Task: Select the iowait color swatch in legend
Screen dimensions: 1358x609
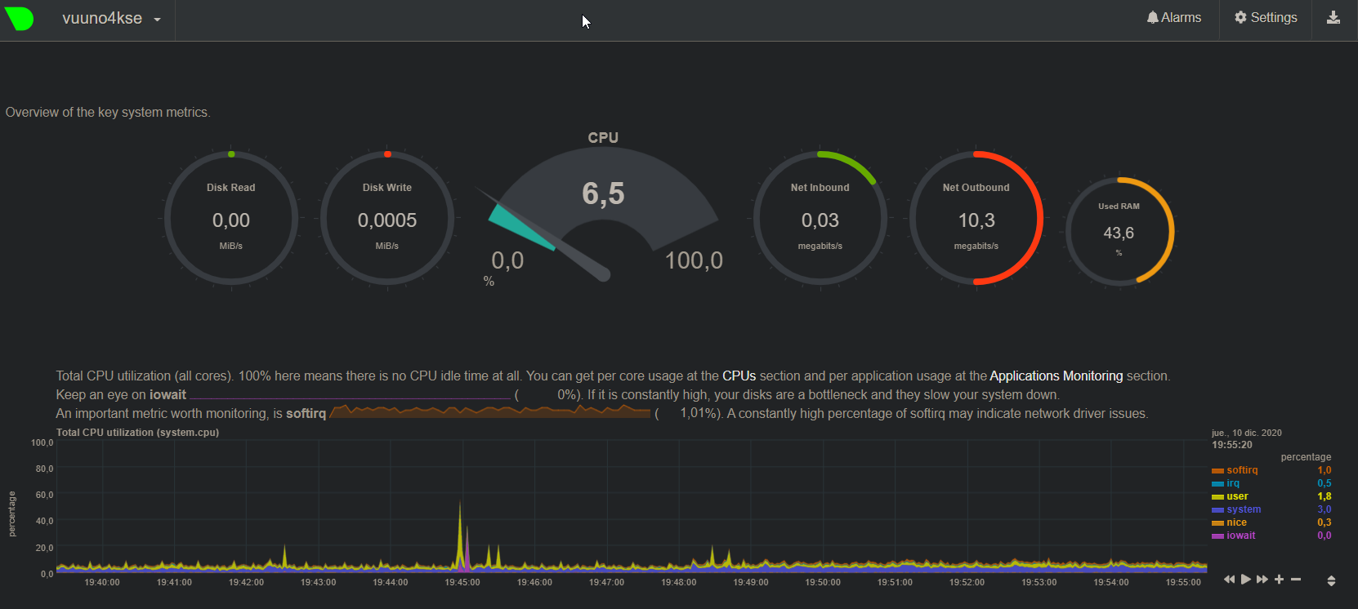Action: (1217, 536)
